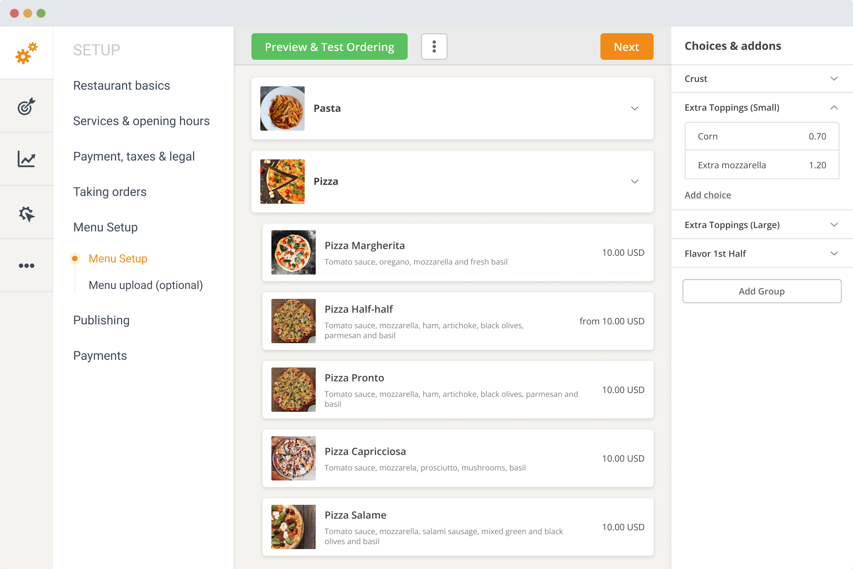Click the Next button
Screen dimensions: 853x569
626,46
